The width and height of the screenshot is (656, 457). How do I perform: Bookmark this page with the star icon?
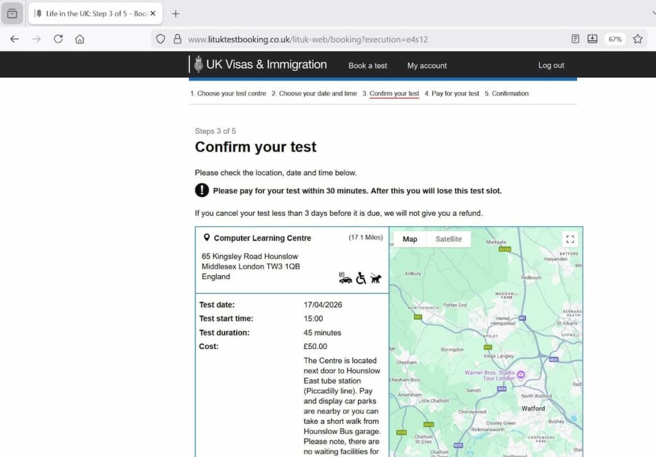coord(637,39)
